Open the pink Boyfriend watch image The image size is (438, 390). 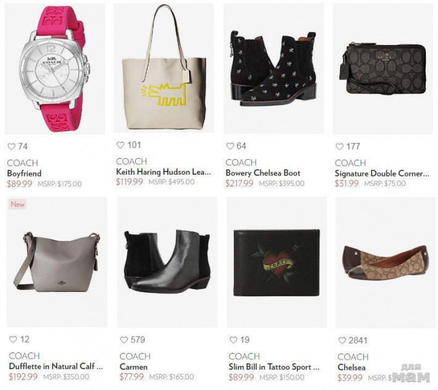[55, 68]
